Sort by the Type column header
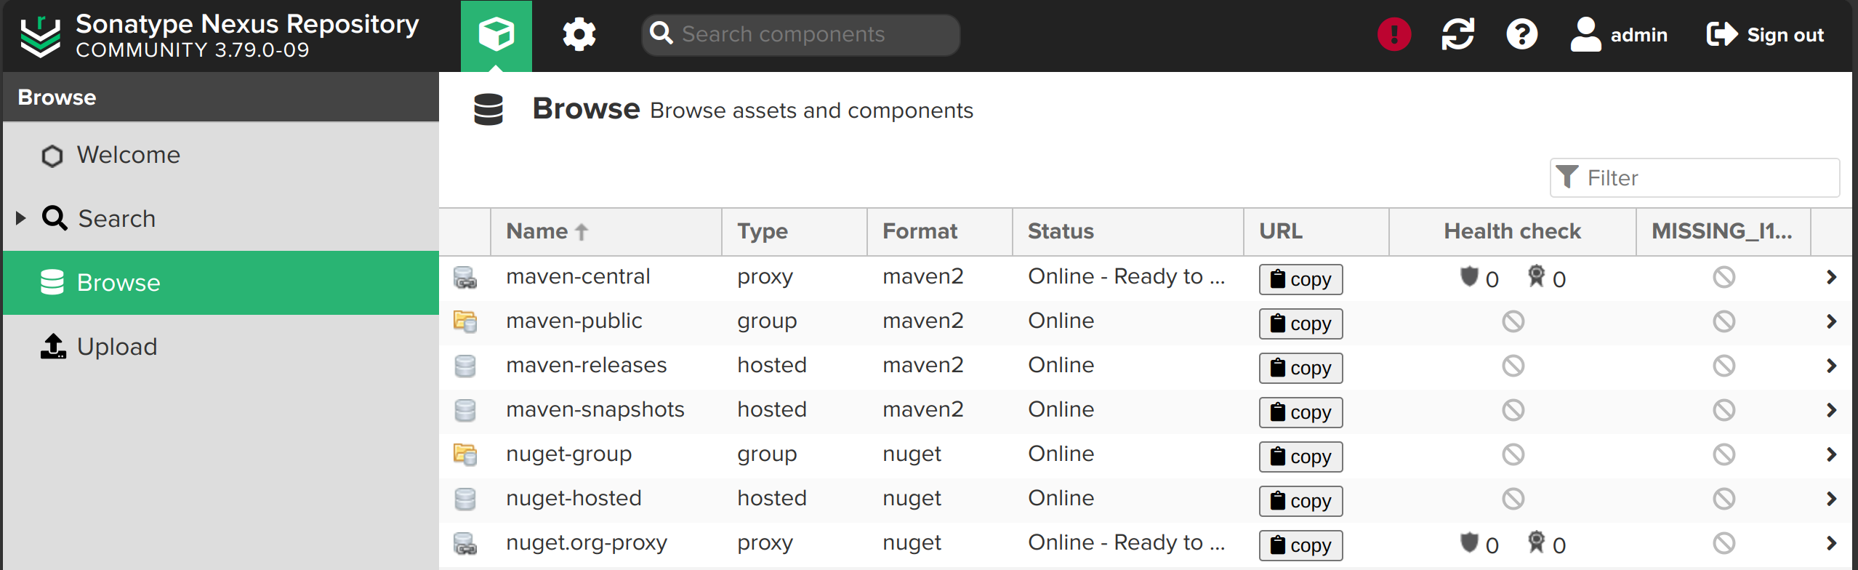Screen dimensions: 1858x570 795,231
